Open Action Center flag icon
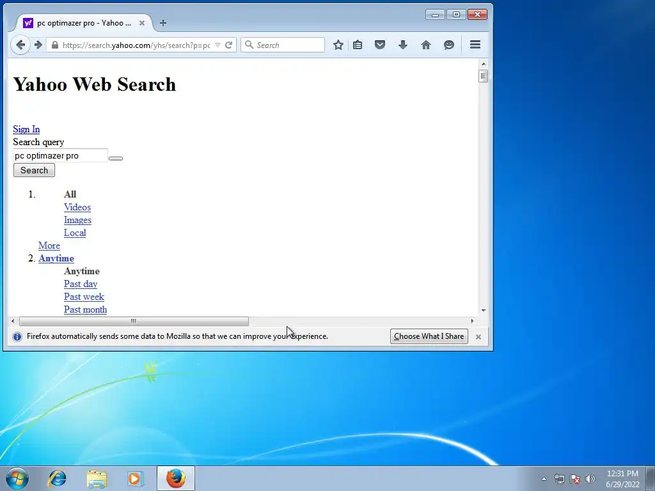655x491 pixels. click(575, 479)
